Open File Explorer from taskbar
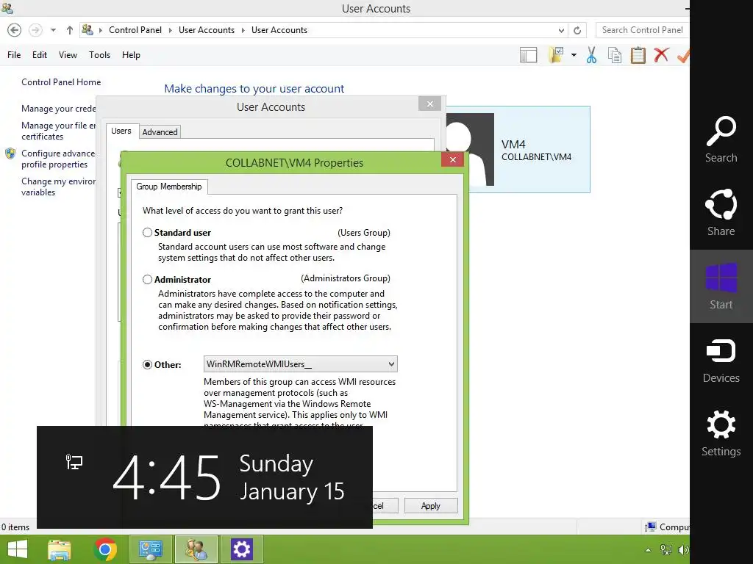Viewport: 753px width, 564px height. coord(60,549)
